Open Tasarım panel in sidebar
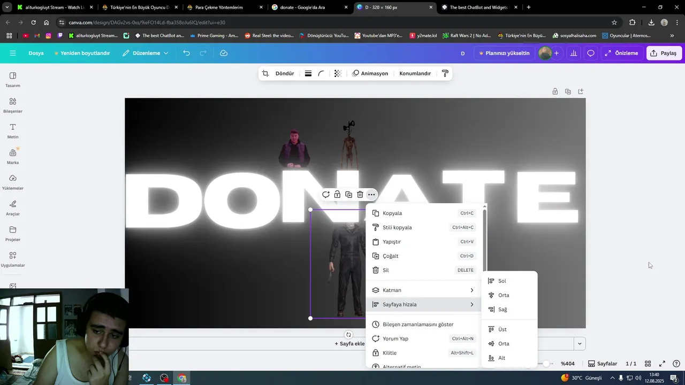 (x=13, y=79)
